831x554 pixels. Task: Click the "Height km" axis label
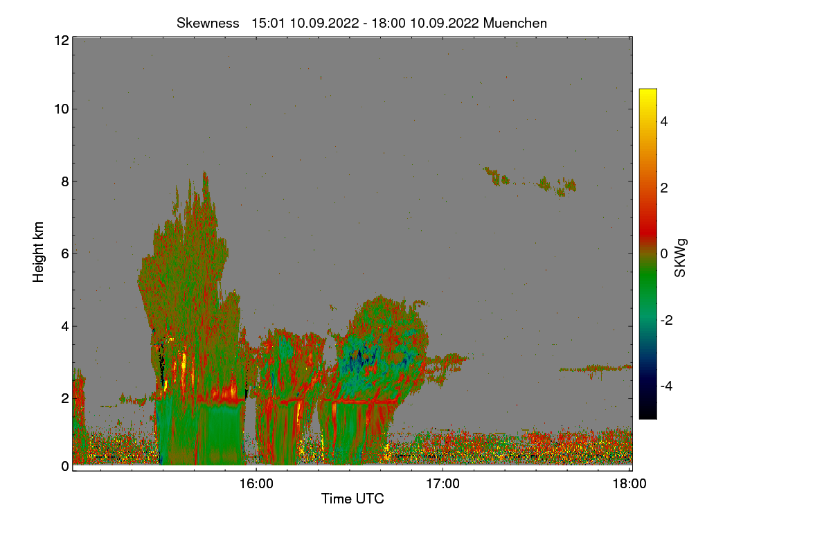(x=39, y=252)
